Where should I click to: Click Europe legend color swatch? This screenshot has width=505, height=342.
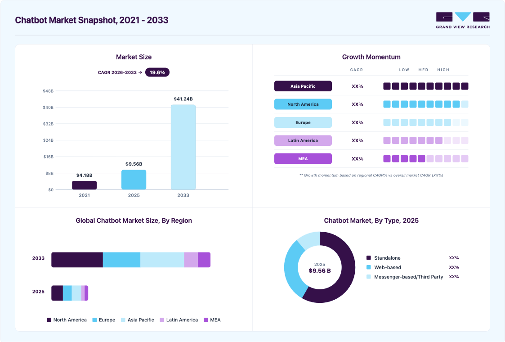click(x=95, y=320)
